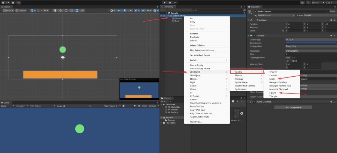Viewport: 337px width, 153px height.
Task: Collapse the Assets folder in Project
Action: tap(161, 117)
